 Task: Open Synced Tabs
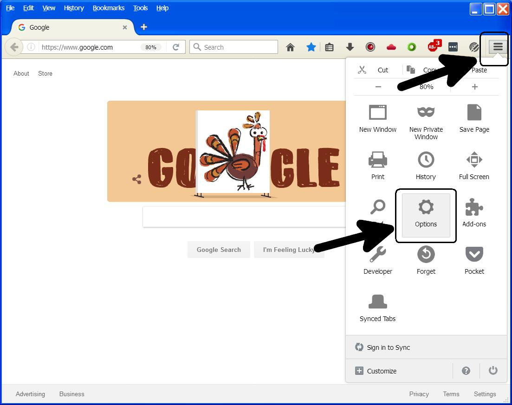coord(377,302)
